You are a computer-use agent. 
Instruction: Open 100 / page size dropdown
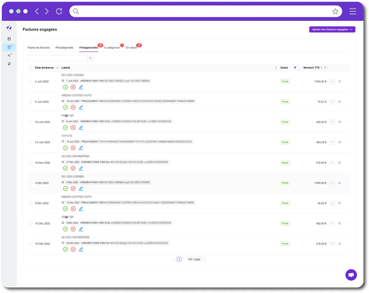click(x=196, y=259)
